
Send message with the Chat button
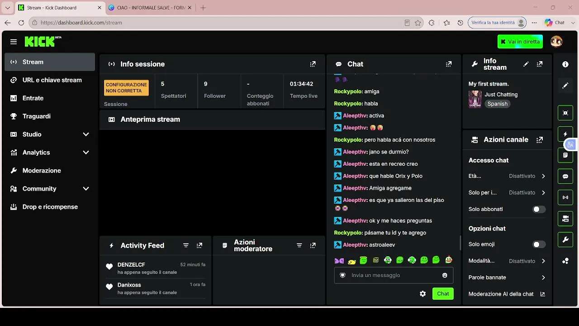click(x=443, y=294)
